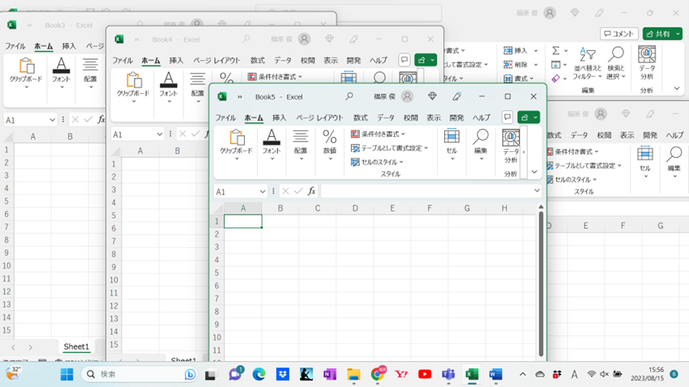Expand Quick Access overflow in Book5 title bar
Screen dimensions: 689x387
(240, 97)
